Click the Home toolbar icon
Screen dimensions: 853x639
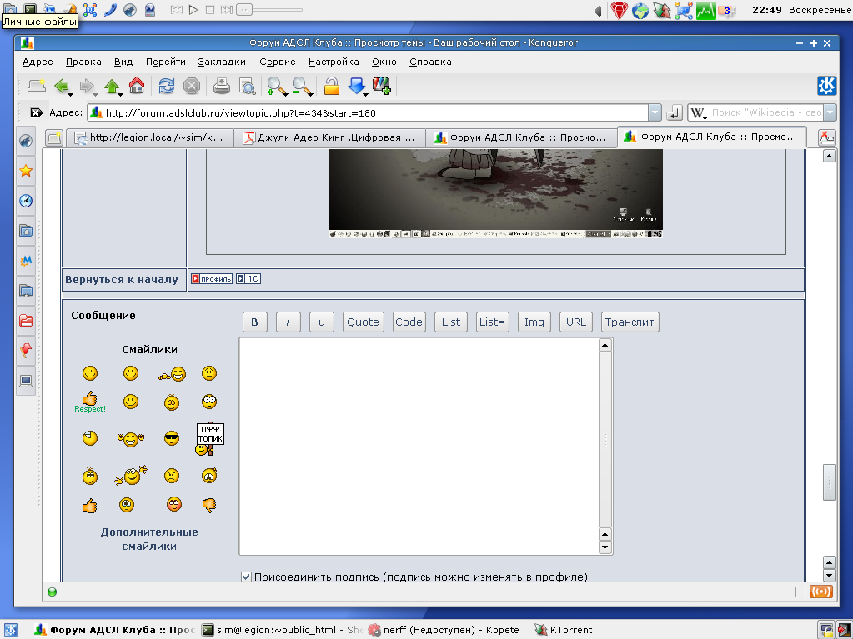click(137, 86)
